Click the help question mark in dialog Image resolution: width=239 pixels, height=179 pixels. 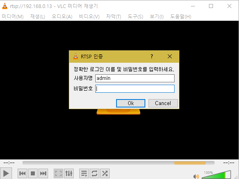tap(151, 56)
